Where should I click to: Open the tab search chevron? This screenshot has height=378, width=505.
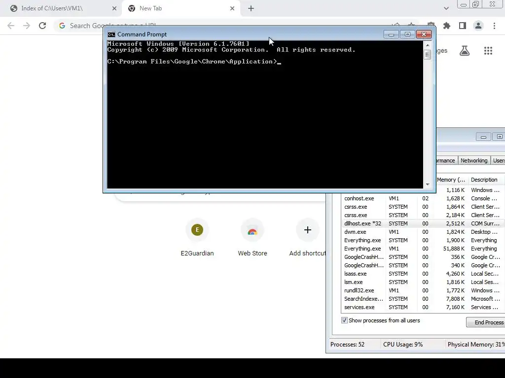click(x=446, y=8)
